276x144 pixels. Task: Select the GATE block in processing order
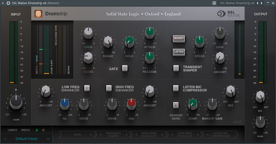coord(77,135)
